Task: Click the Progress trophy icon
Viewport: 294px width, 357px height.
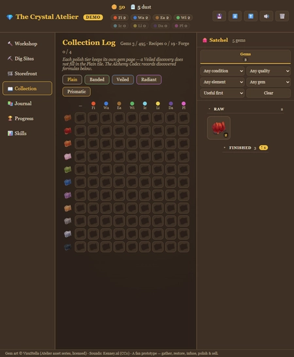Action: (10, 118)
